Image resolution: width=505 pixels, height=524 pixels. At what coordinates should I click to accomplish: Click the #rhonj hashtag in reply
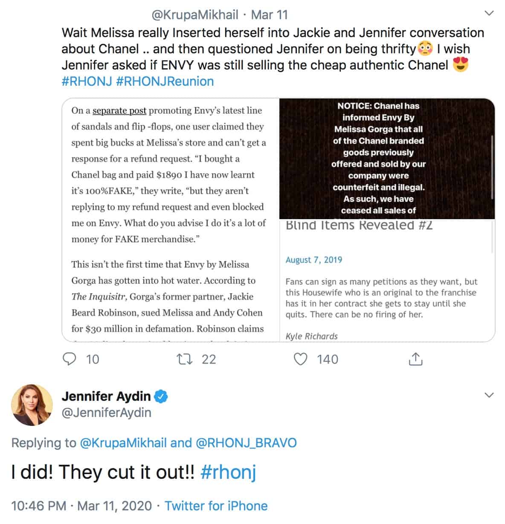click(x=228, y=472)
